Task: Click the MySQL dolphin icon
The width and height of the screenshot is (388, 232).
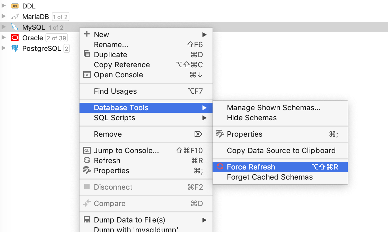Action: 15,27
